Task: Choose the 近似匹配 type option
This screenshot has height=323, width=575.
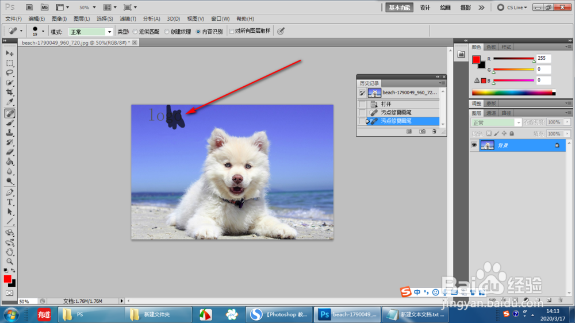Action: [x=135, y=32]
